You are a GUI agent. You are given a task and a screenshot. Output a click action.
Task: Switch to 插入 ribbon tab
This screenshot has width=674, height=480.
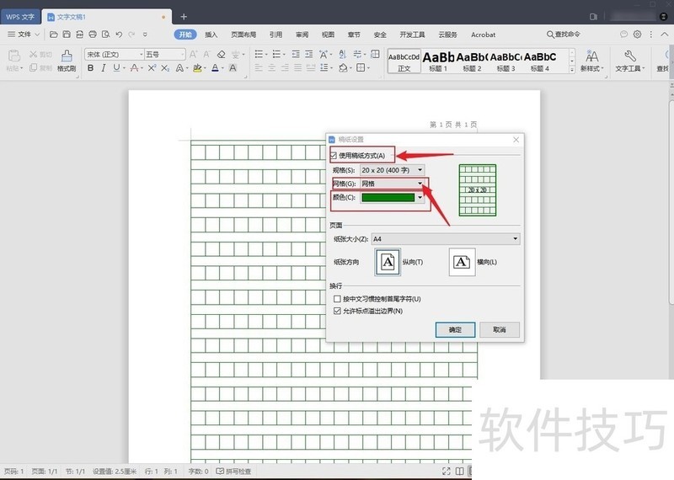211,35
